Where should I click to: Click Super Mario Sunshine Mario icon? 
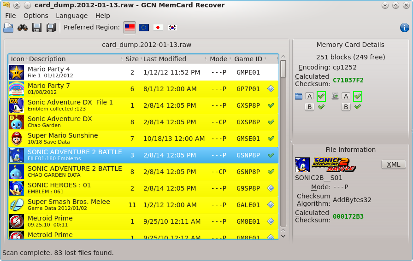tap(17, 139)
